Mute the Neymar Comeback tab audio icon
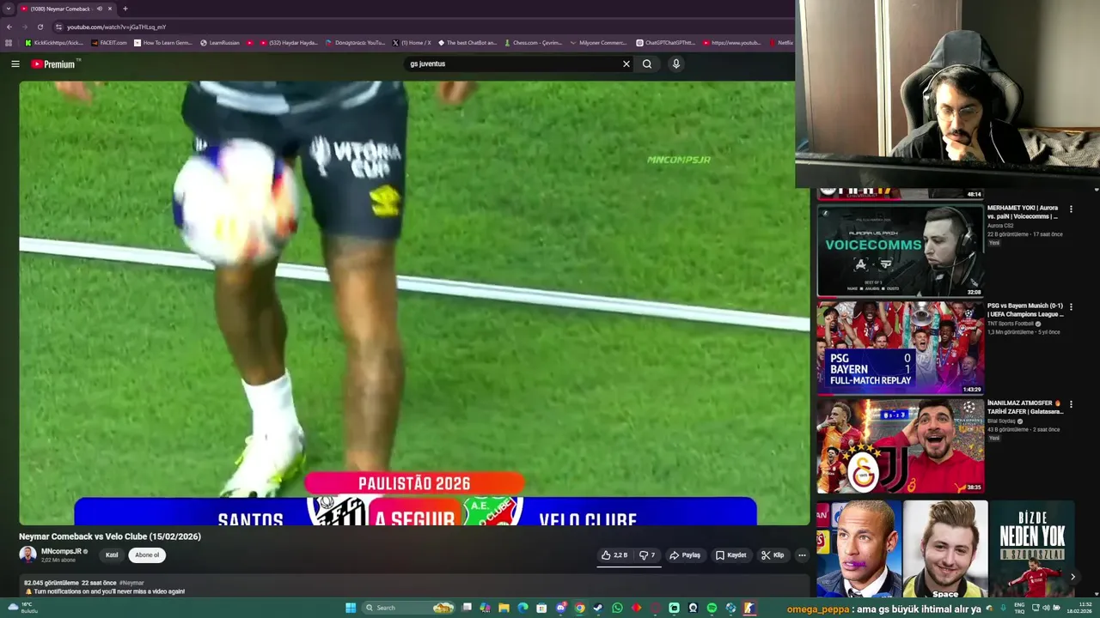This screenshot has height=618, width=1100. tap(99, 9)
